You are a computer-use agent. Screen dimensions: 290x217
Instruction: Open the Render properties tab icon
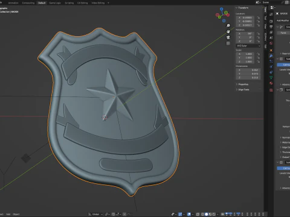(x=271, y=21)
